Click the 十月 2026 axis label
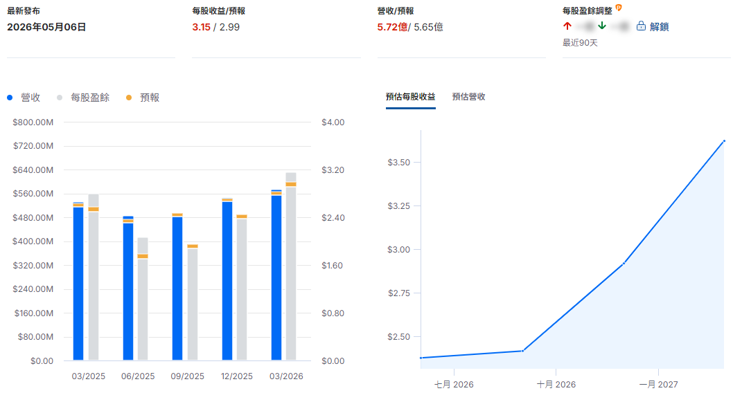The image size is (733, 393). [556, 385]
